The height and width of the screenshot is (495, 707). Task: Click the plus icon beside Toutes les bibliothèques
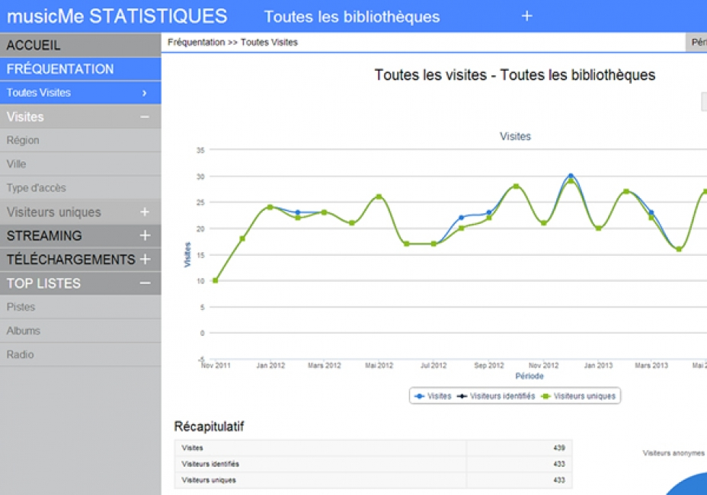pyautogui.click(x=526, y=16)
